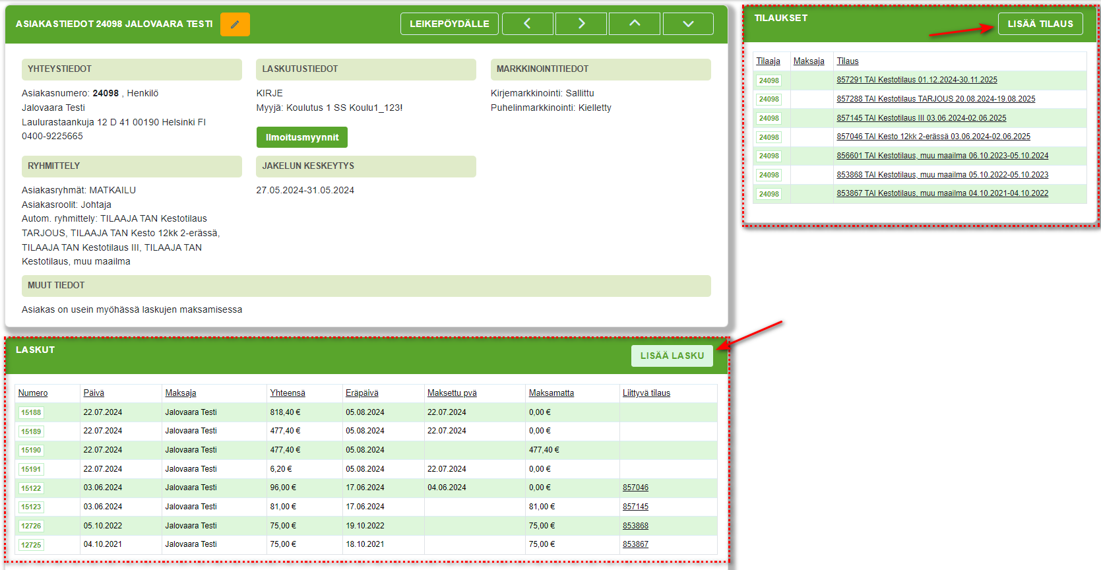Sort invoices by Yhteensä column
1101x570 pixels.
(288, 393)
